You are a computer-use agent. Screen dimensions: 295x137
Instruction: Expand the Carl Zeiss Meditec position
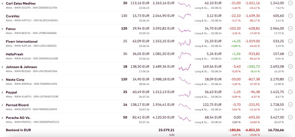click(x=3, y=3)
